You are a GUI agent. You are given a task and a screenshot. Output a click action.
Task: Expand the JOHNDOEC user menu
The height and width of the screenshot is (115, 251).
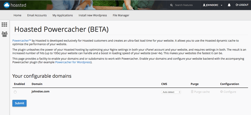pyautogui.click(x=213, y=5)
